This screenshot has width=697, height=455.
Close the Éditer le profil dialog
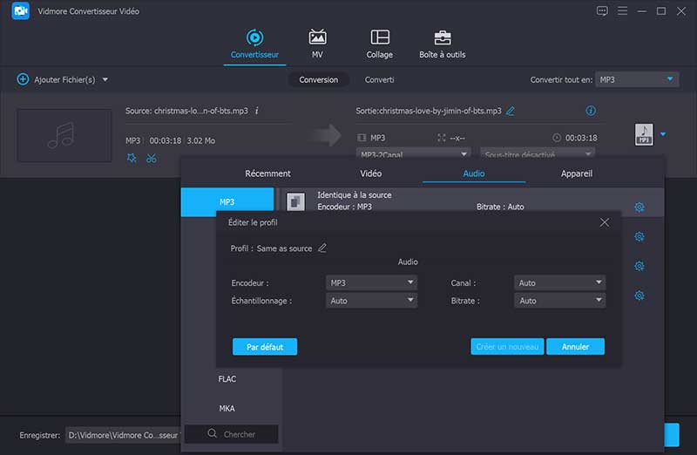click(605, 222)
